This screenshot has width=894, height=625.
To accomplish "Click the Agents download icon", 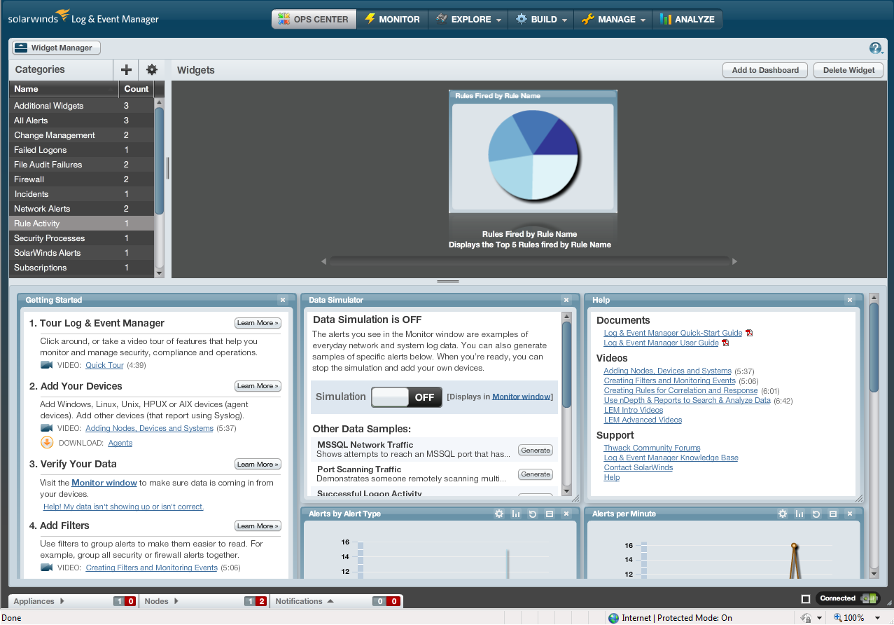I will pos(46,442).
